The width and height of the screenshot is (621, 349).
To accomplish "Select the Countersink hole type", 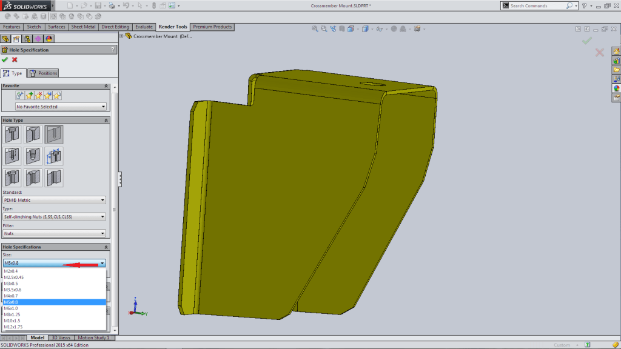I will (33, 135).
